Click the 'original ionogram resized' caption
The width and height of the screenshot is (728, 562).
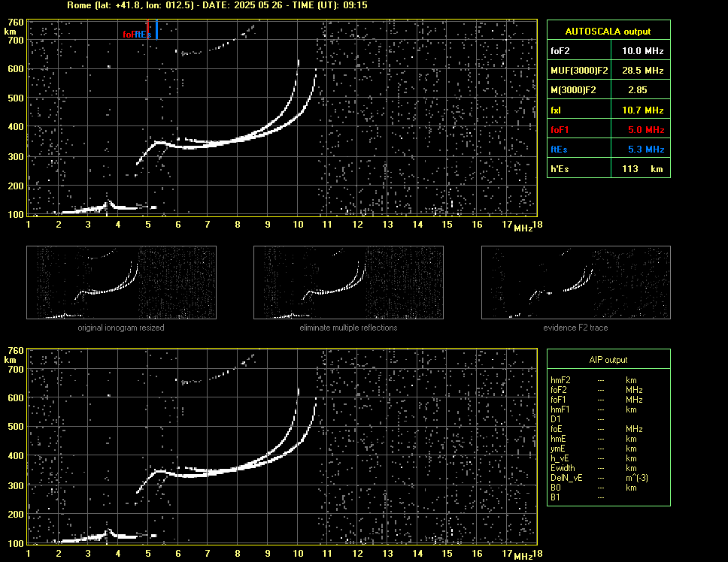point(121,328)
